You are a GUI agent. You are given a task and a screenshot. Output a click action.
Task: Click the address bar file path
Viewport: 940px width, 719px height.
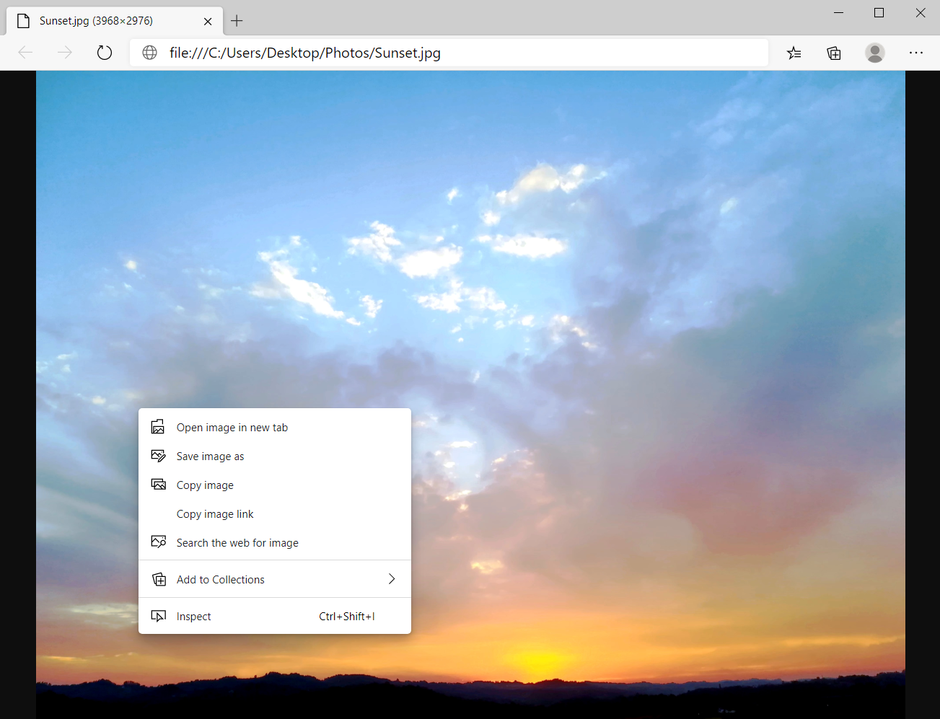304,53
